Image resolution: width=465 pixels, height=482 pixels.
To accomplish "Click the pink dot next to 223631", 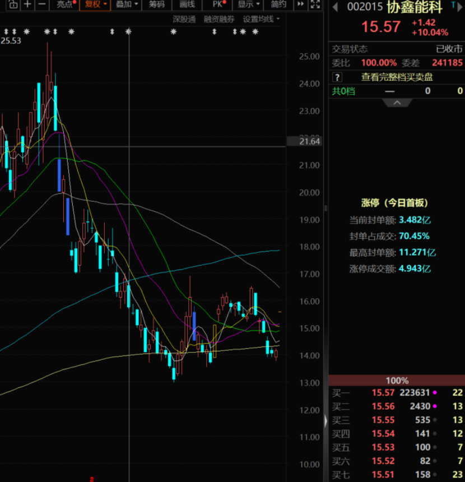I will (435, 392).
